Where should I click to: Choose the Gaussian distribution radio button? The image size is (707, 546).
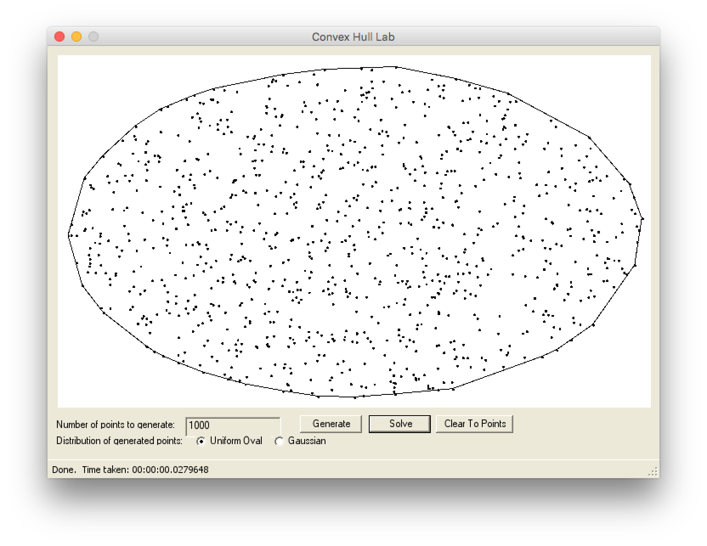tap(279, 442)
